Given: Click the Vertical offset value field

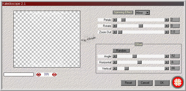Looking at the screenshot, I should coord(175,68).
